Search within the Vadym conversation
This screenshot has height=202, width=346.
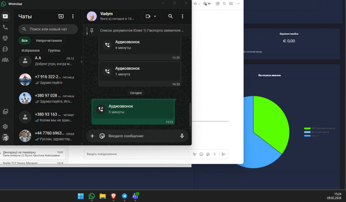click(170, 16)
